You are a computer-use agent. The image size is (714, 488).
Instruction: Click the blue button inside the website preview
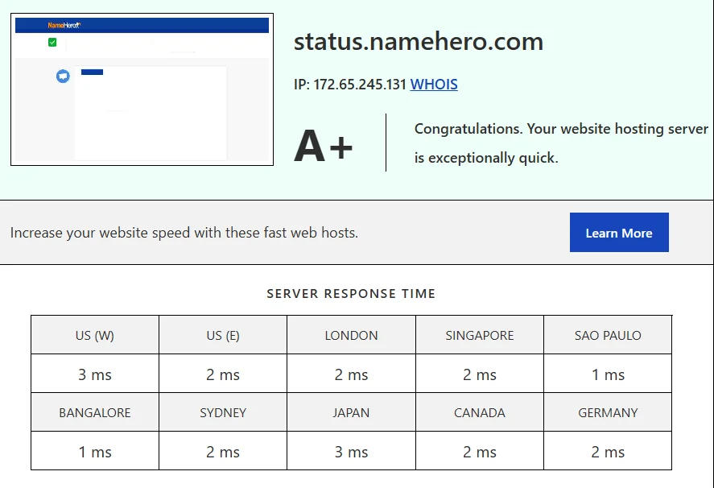coord(92,71)
